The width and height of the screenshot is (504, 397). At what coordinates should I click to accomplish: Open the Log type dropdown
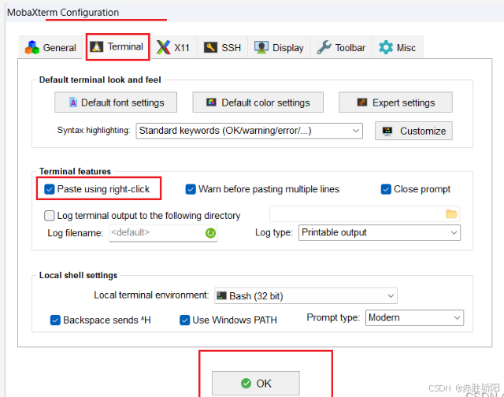pos(380,232)
